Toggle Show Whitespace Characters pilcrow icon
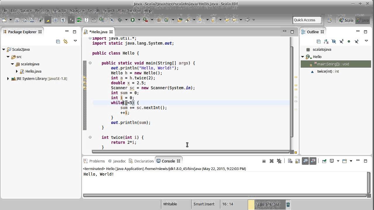The width and height of the screenshot is (374, 210). [x=63, y=20]
